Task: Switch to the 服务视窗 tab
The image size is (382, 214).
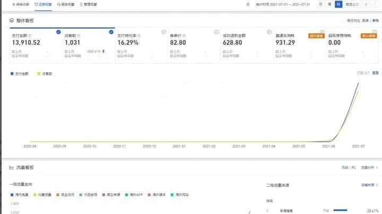Action: click(x=66, y=4)
